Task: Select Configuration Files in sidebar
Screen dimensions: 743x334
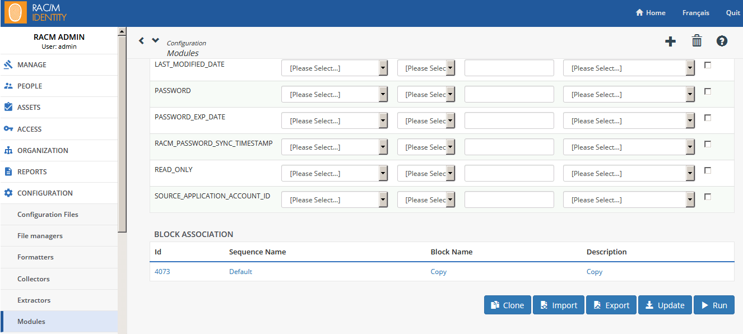Action: point(59,215)
